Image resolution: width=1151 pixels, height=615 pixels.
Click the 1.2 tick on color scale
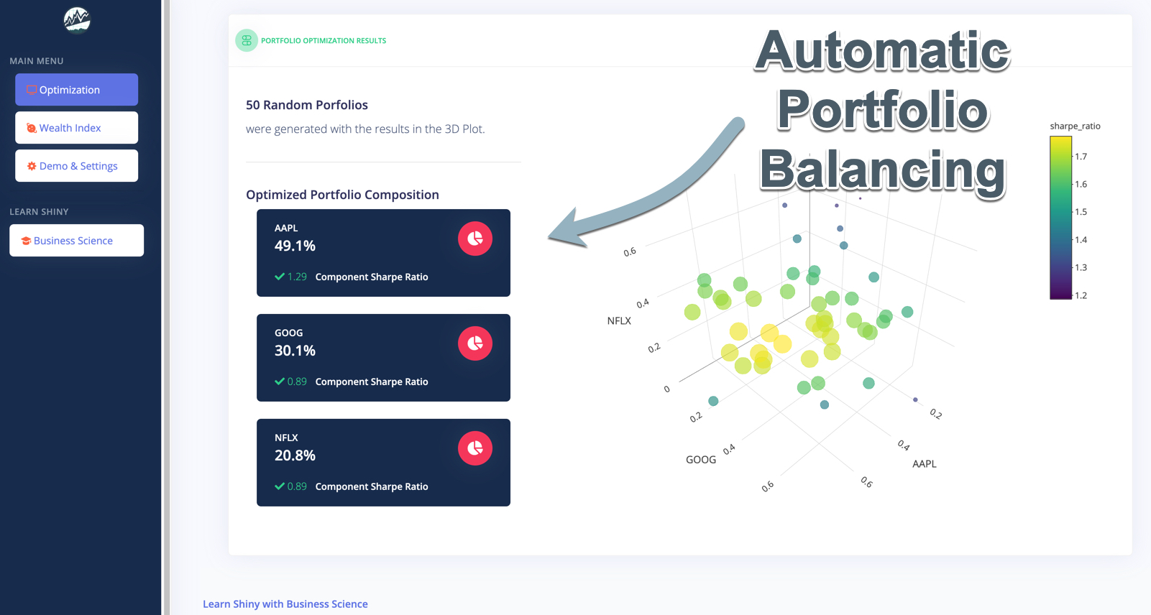pos(1081,295)
